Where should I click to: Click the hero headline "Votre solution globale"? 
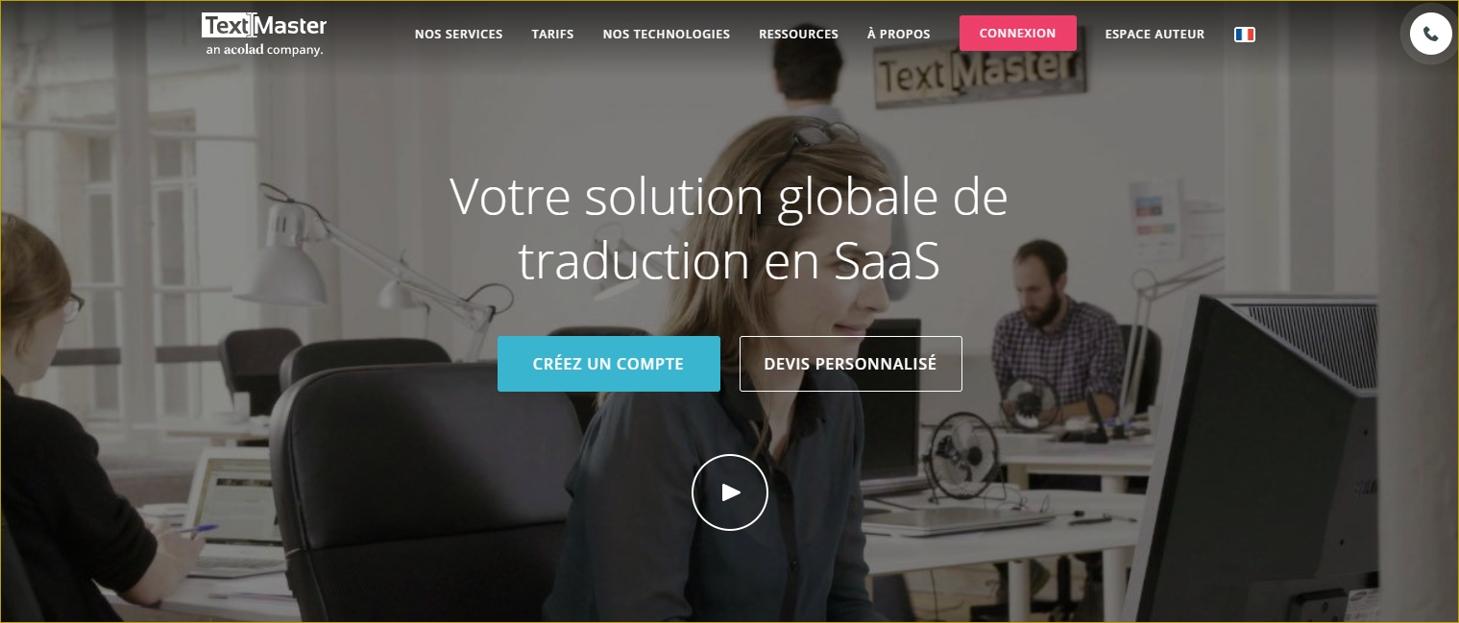[729, 197]
